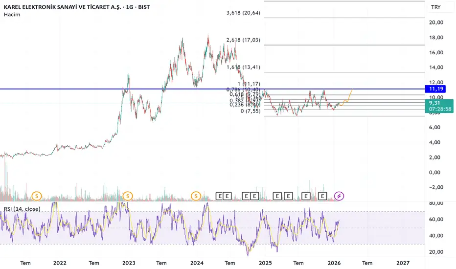The height and width of the screenshot is (269, 456).
Task: Click the blue 11,19 price label
Action: (435, 89)
